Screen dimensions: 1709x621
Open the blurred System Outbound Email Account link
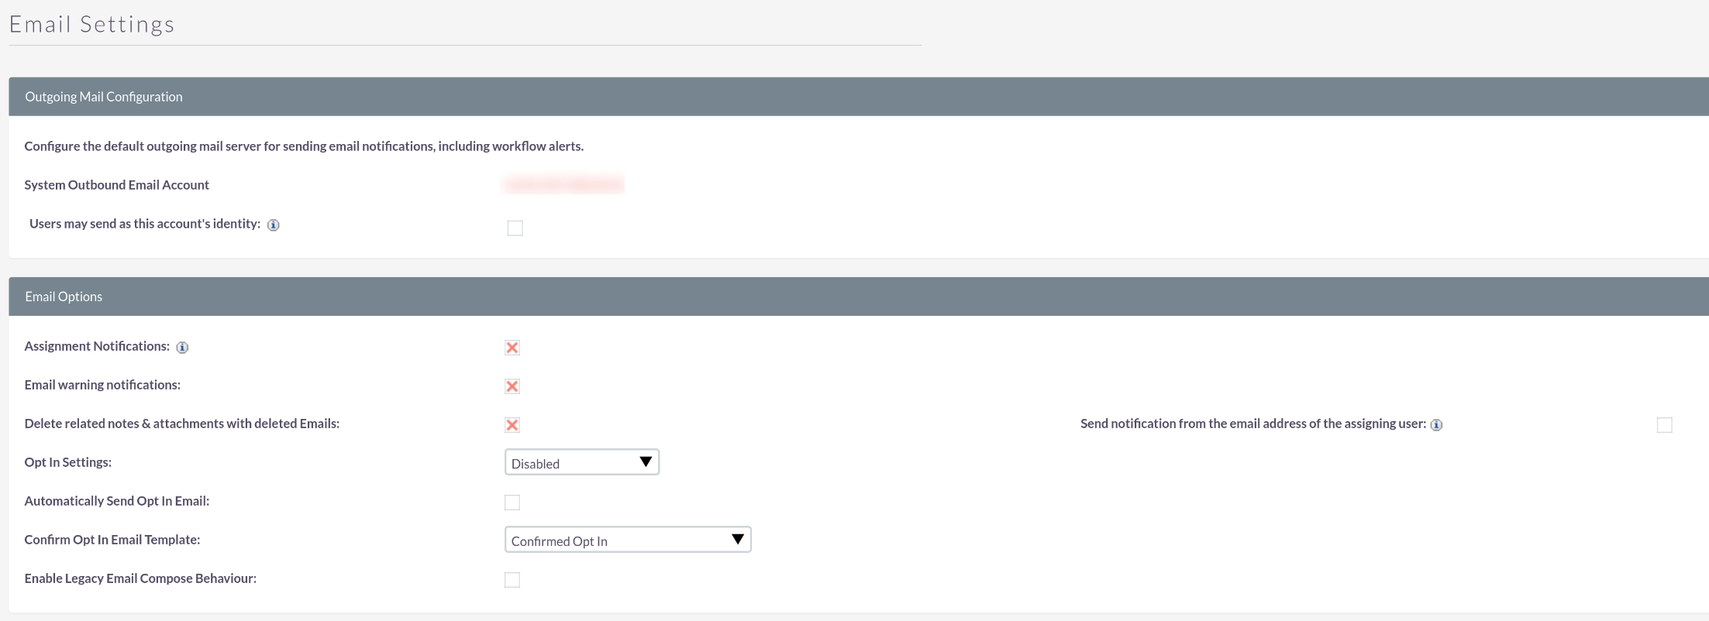pos(563,184)
